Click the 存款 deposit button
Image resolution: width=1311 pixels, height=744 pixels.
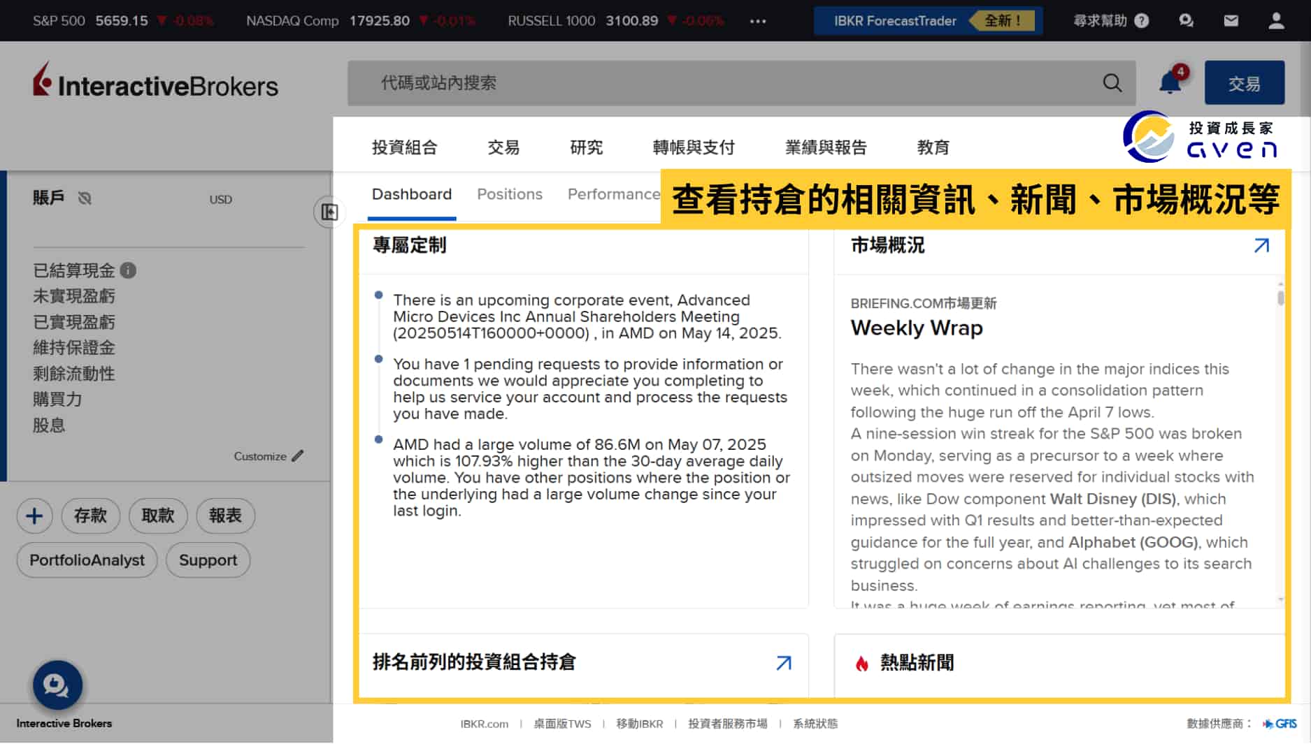(x=91, y=516)
